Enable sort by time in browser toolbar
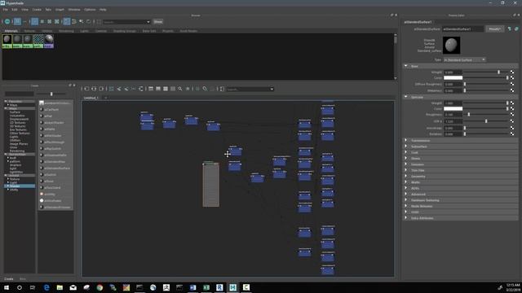Image resolution: width=522 pixels, height=293 pixels. [82, 22]
